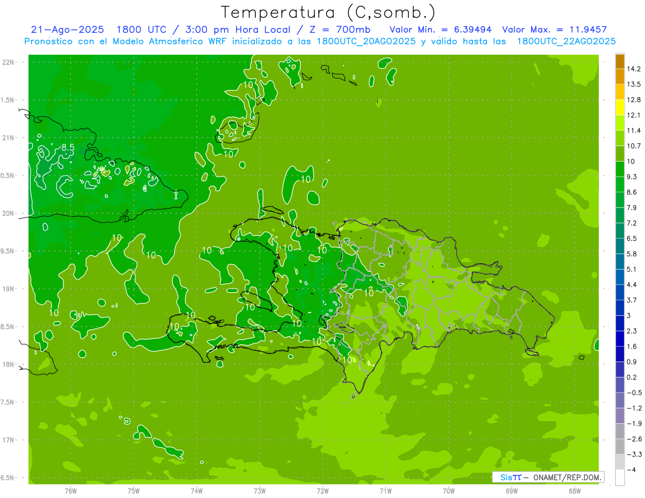Click the '6.5' colorbar value
Screen dimensions: 645x498
click(632, 239)
